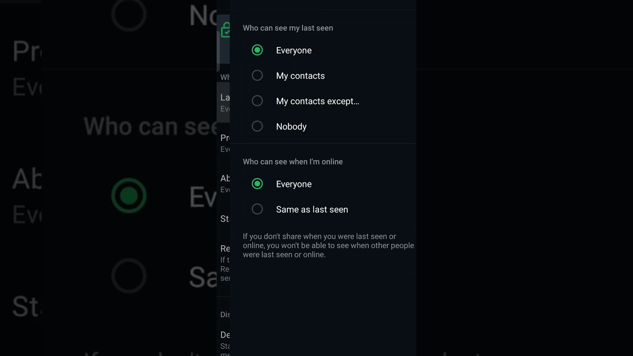Screen dimensions: 633x356
Task: Click the 'Who can see my last seen' heading
Action: click(x=288, y=28)
